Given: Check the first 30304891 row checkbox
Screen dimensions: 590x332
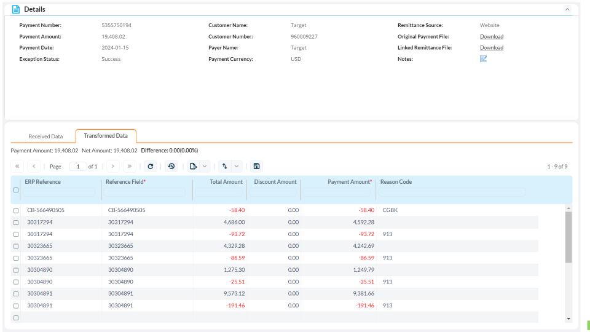Looking at the screenshot, I should point(16,294).
